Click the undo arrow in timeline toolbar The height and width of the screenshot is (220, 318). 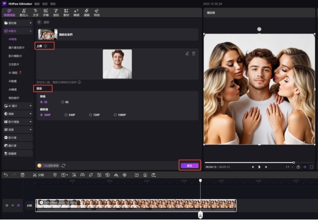[x=6, y=175]
